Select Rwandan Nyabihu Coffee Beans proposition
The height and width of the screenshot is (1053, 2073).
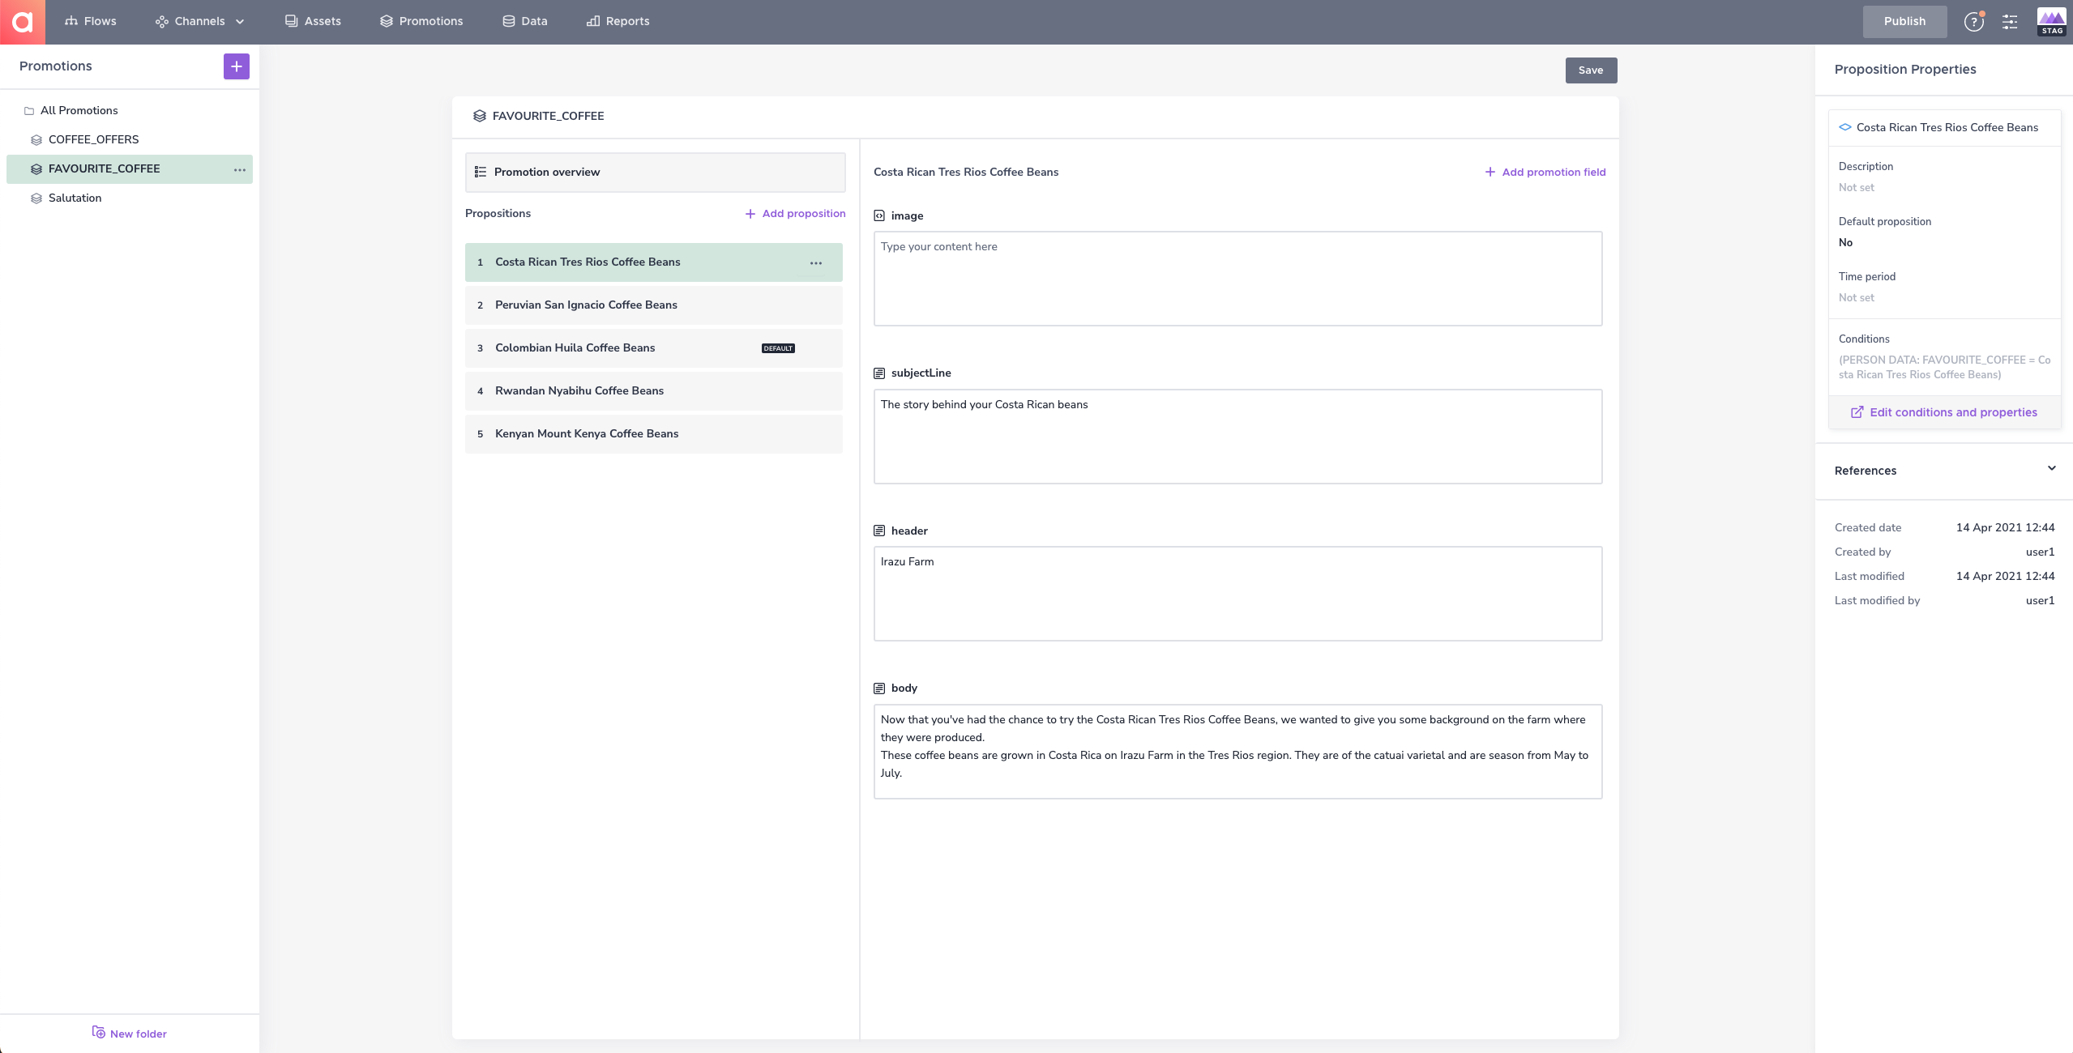(x=654, y=391)
